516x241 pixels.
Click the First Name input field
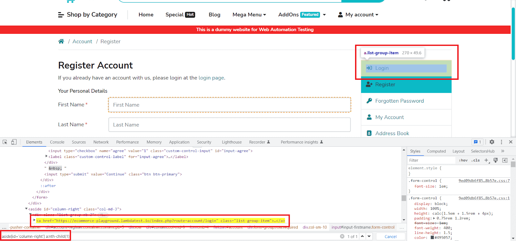229,105
